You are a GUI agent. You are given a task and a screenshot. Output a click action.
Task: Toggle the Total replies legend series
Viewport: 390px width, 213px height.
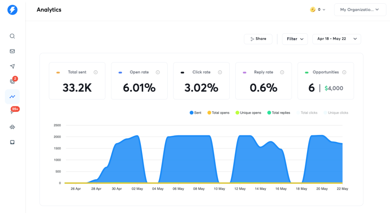pyautogui.click(x=278, y=113)
